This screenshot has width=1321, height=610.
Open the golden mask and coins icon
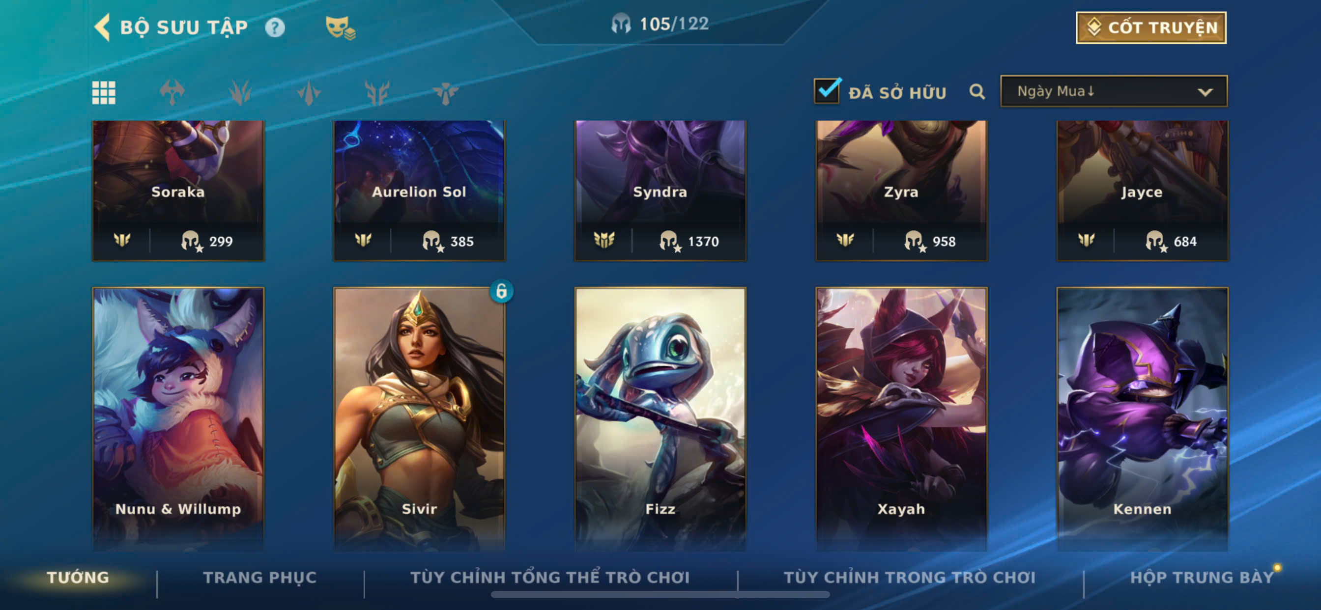tap(340, 28)
